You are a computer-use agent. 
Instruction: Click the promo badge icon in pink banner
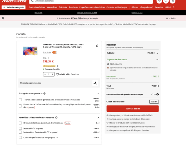click(3, 18)
